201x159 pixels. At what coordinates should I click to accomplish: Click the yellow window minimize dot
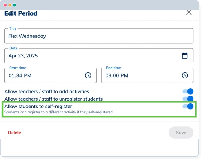tap(10, 5)
